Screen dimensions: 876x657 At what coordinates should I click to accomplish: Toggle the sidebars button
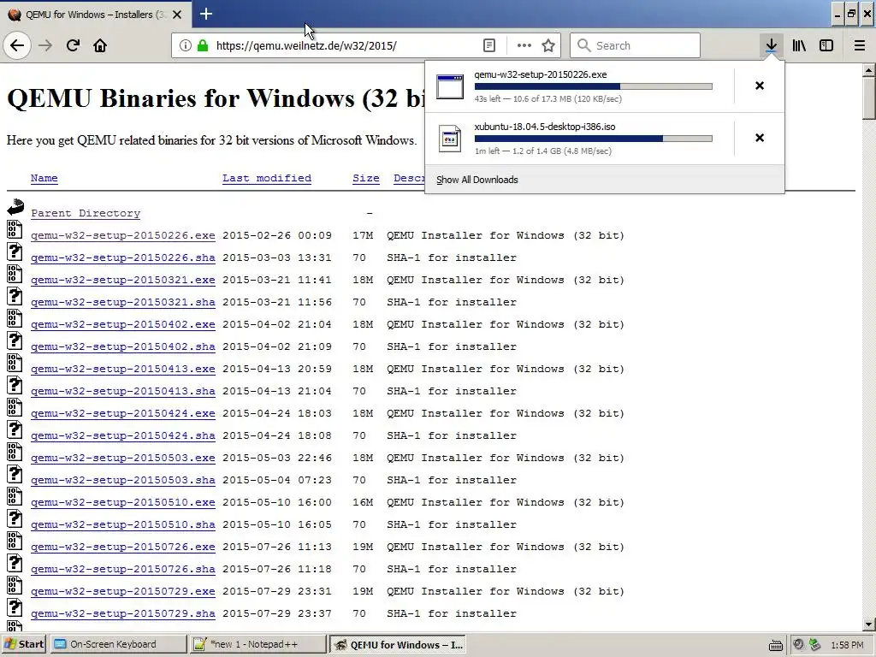pyautogui.click(x=826, y=45)
